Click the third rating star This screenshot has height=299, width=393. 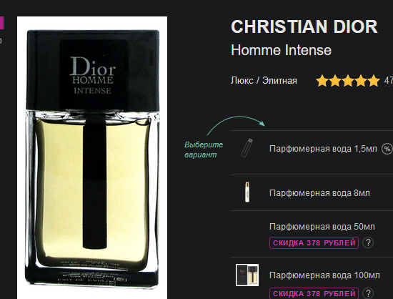point(348,81)
